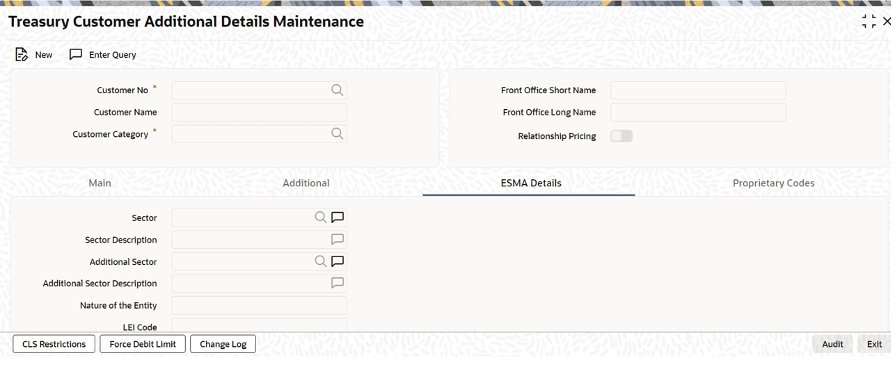Screen dimensions: 895x367
Task: Switch to the Main tab
Action: [100, 183]
